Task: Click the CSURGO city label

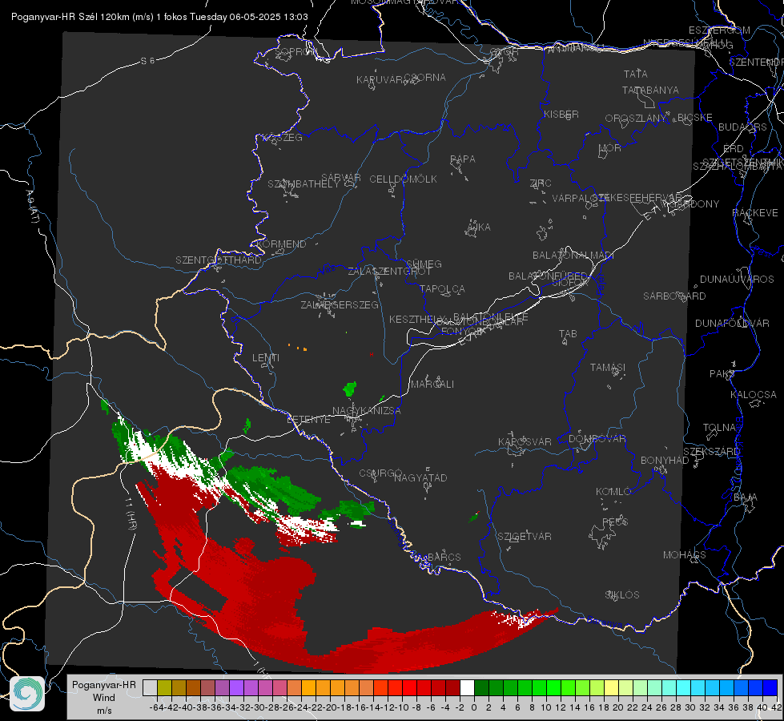Action: pyautogui.click(x=380, y=473)
